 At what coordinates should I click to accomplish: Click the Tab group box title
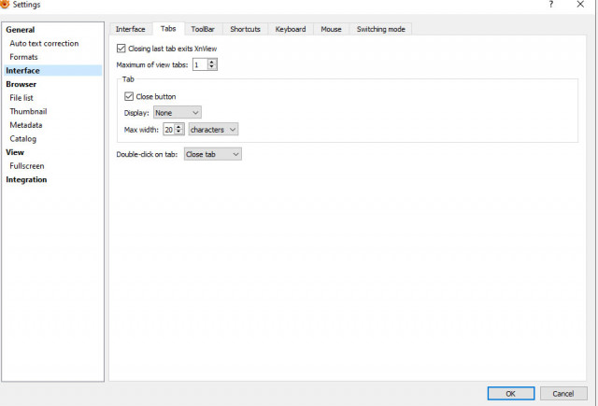tap(128, 79)
